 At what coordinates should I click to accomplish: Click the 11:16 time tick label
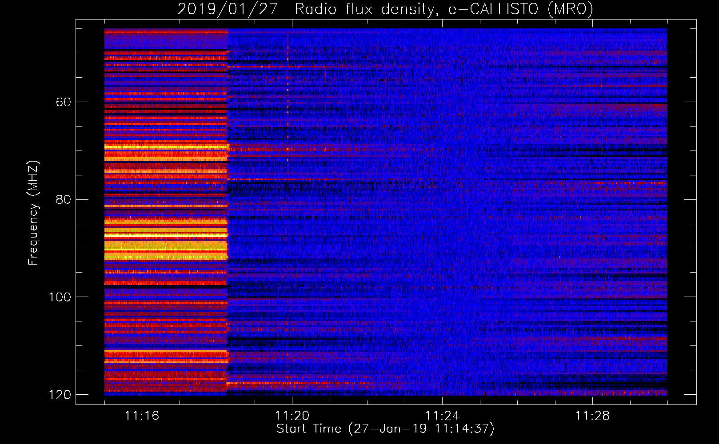(x=142, y=416)
